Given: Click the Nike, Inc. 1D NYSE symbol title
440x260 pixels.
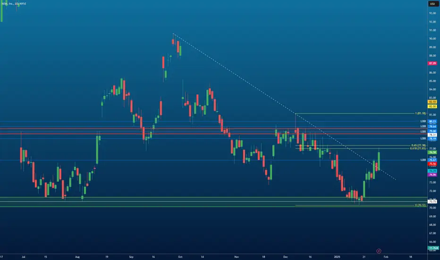Looking at the screenshot, I should pos(14,4).
